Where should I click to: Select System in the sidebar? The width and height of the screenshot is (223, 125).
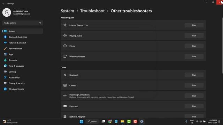click(x=22, y=31)
